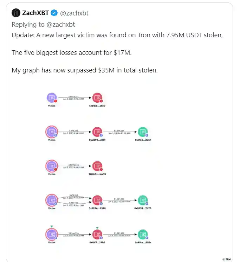Click the TRM watermark logo
This screenshot has width=240, height=262.
click(x=226, y=259)
